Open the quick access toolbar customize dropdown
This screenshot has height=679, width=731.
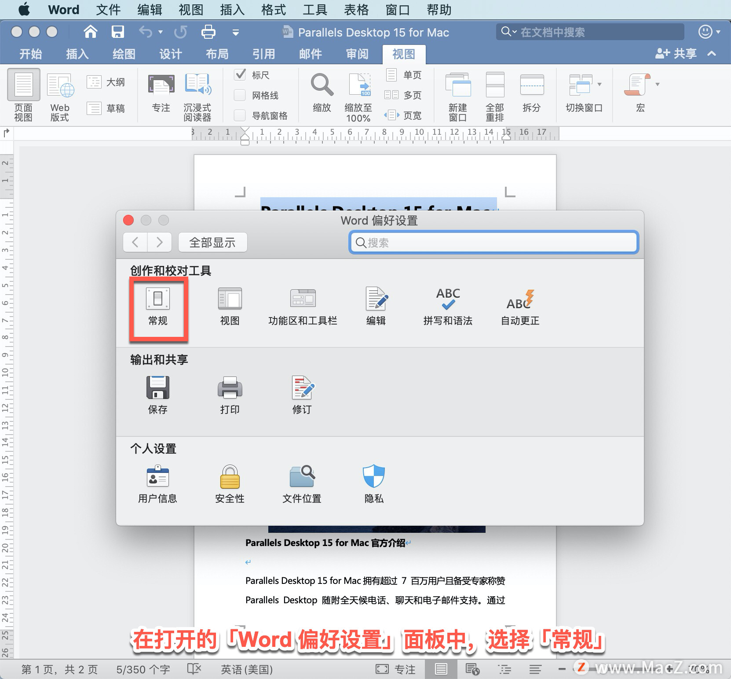[236, 32]
